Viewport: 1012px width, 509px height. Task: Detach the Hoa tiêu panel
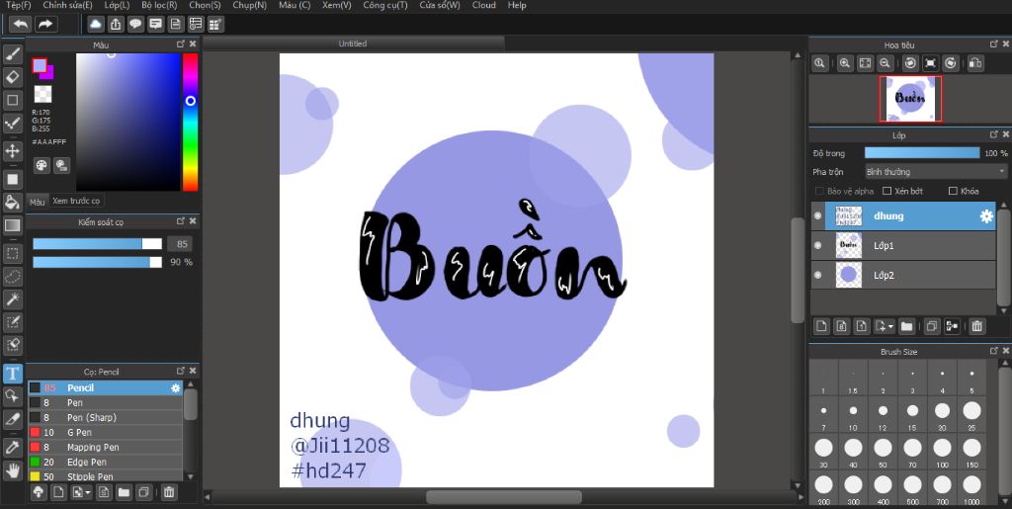coord(994,43)
